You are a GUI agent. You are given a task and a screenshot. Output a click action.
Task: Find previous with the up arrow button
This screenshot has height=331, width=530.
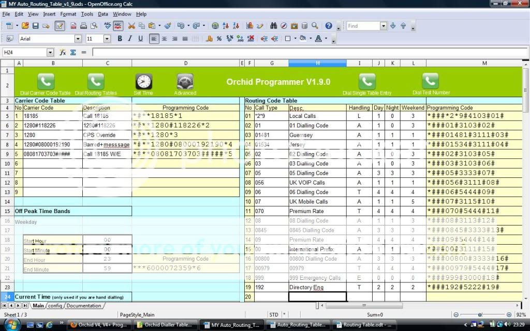coord(403,26)
